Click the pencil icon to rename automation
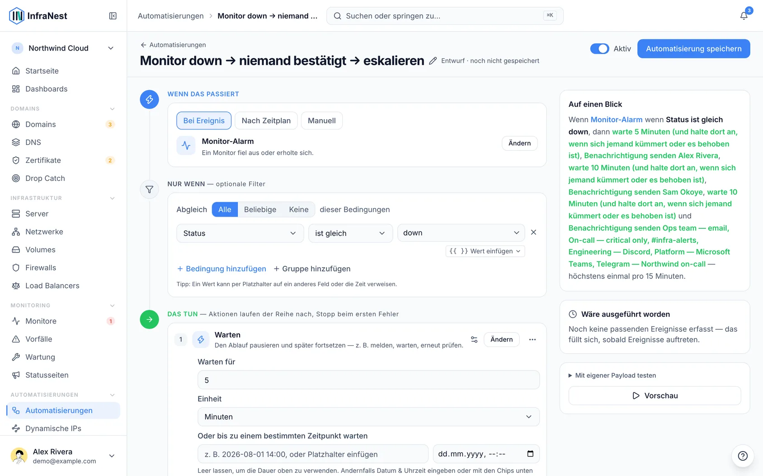763x476 pixels. [x=433, y=61]
